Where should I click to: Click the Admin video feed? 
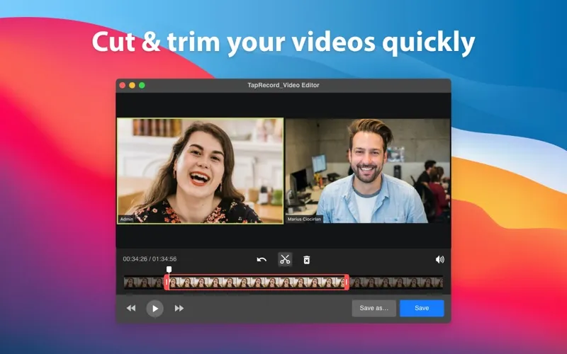pos(200,171)
